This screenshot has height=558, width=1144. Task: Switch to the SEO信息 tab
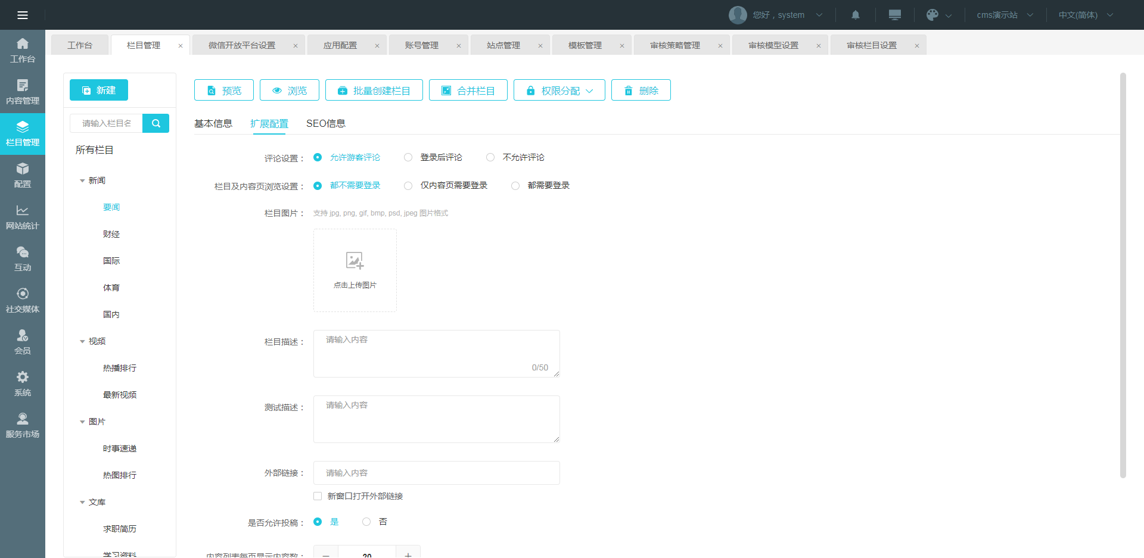point(325,123)
